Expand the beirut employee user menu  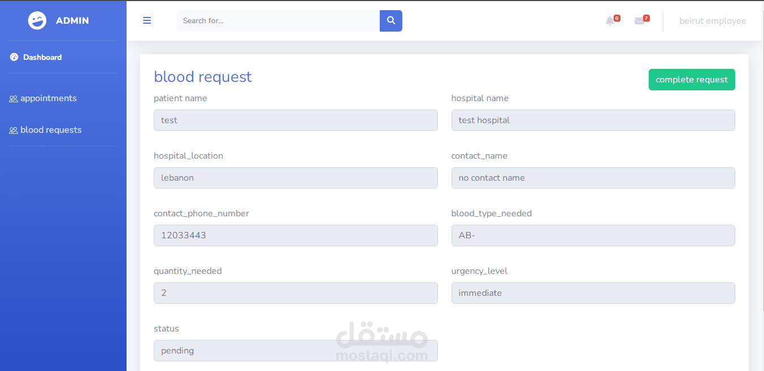tap(712, 21)
